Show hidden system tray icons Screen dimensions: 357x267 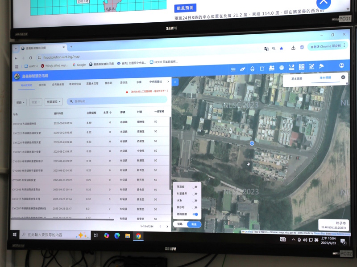click(x=294, y=239)
